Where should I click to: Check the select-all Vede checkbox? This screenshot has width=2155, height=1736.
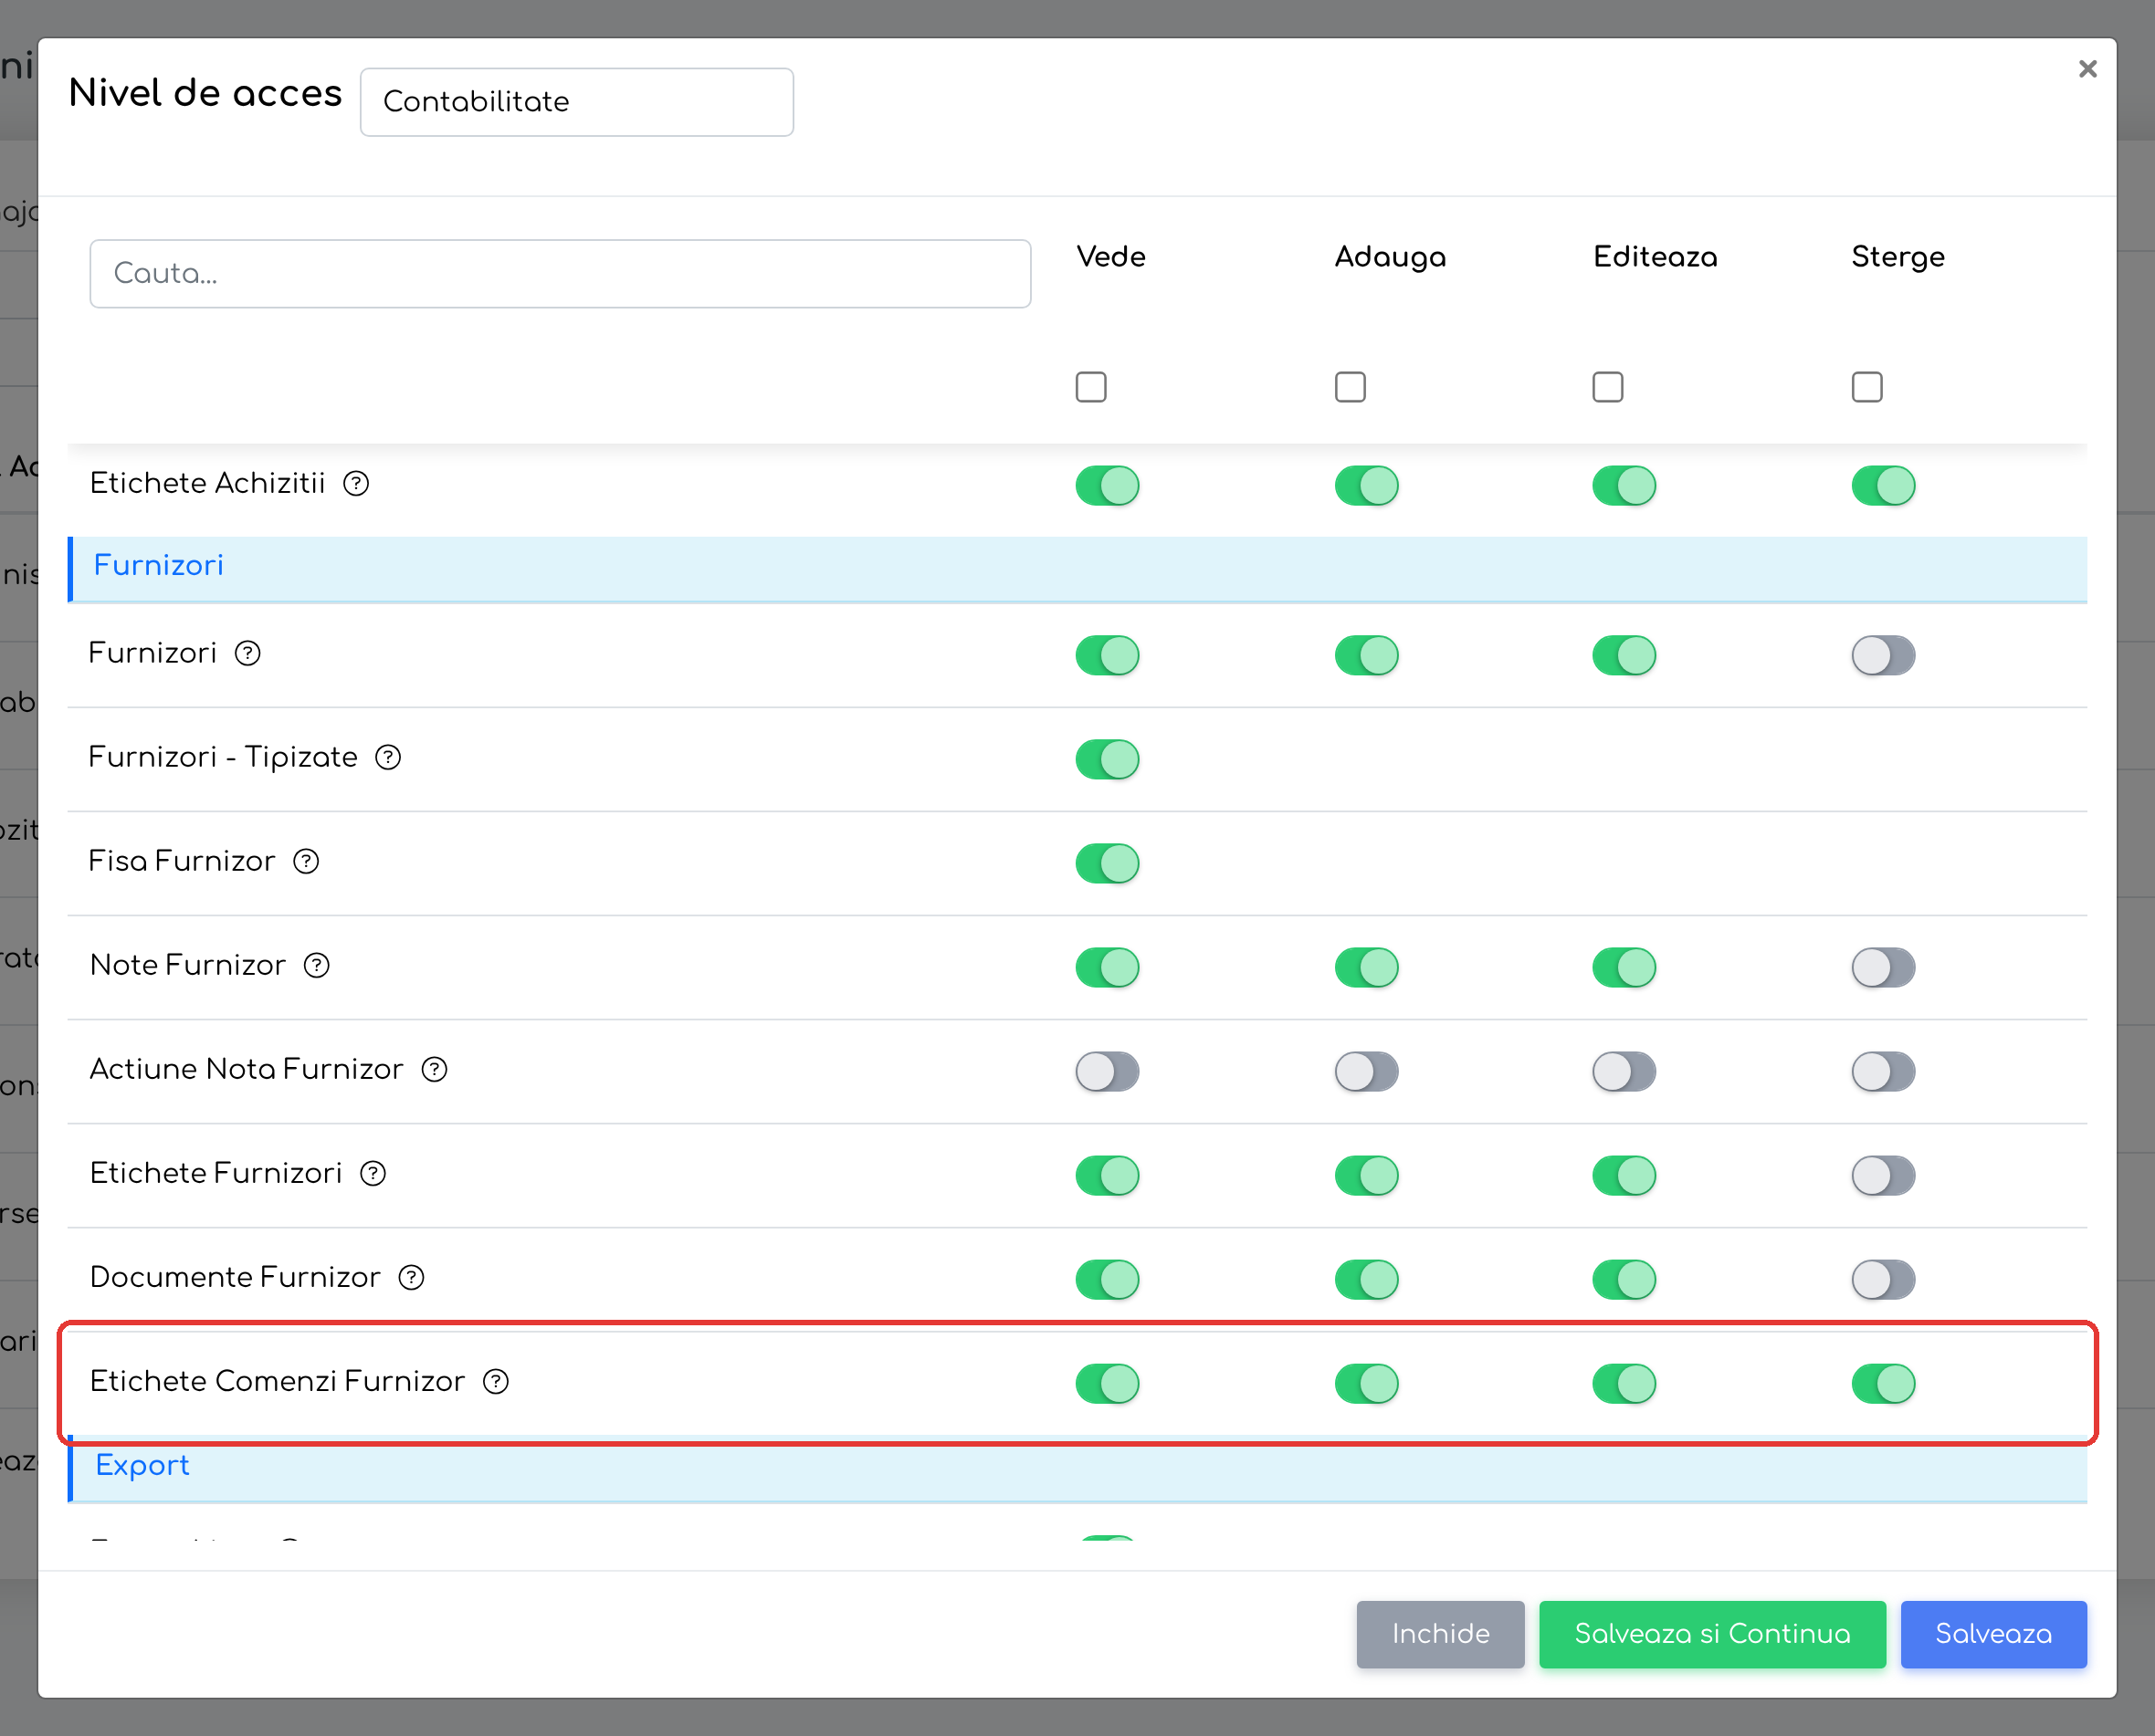point(1090,387)
